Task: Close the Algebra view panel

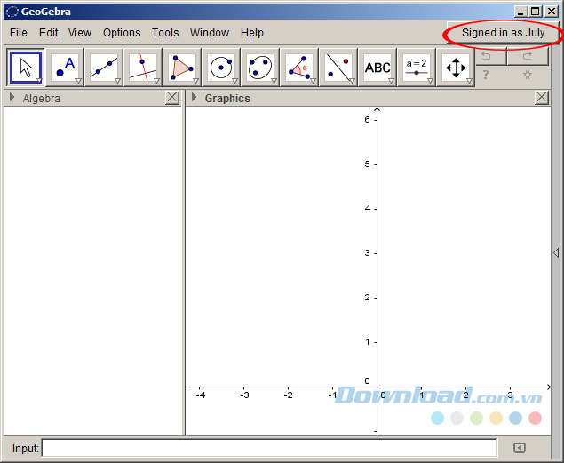Action: 172,98
